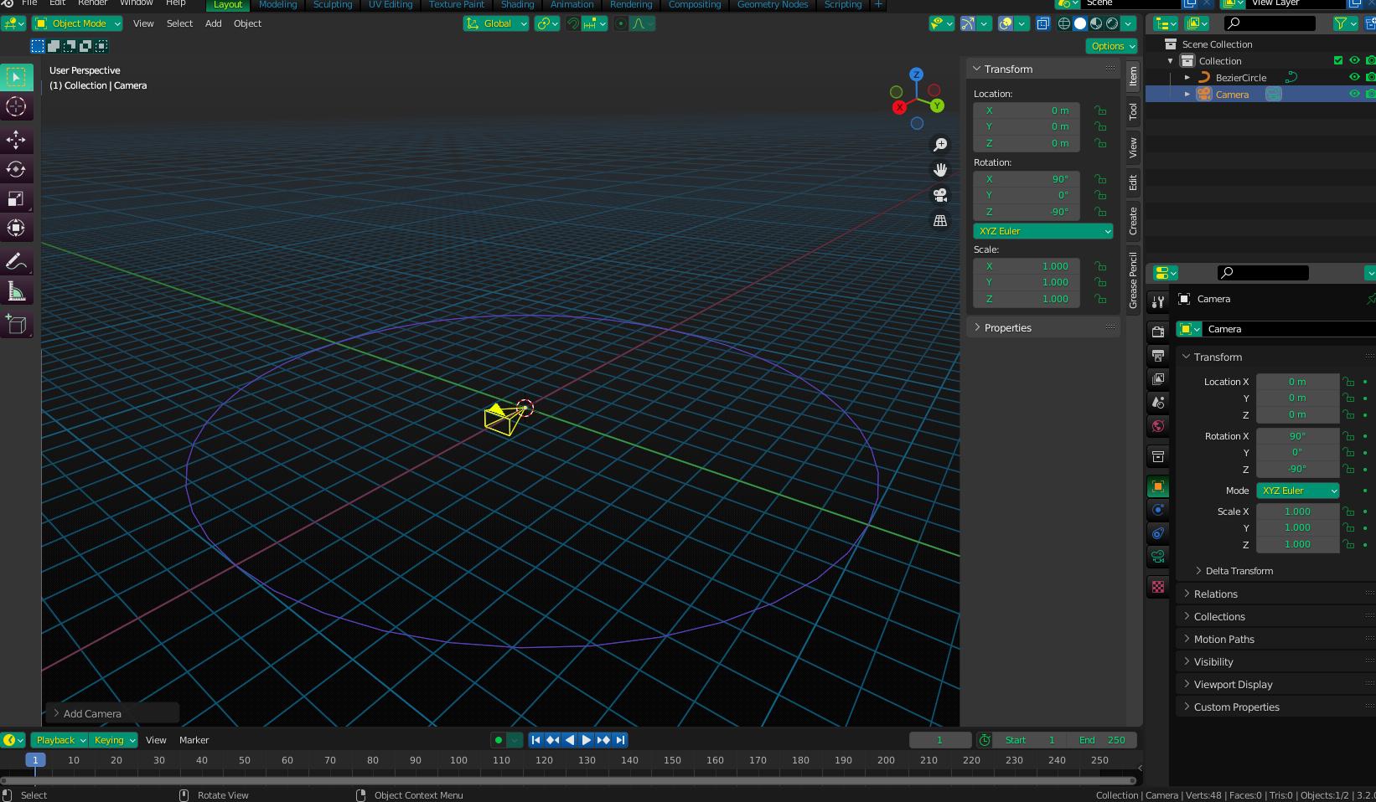Open the Scene properties tab
The image size is (1376, 802).
1158,402
